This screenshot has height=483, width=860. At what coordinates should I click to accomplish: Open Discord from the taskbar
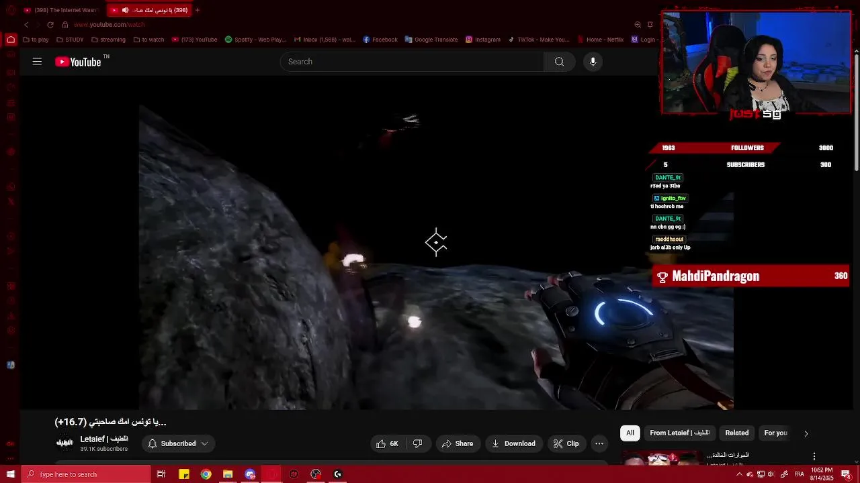click(x=250, y=474)
